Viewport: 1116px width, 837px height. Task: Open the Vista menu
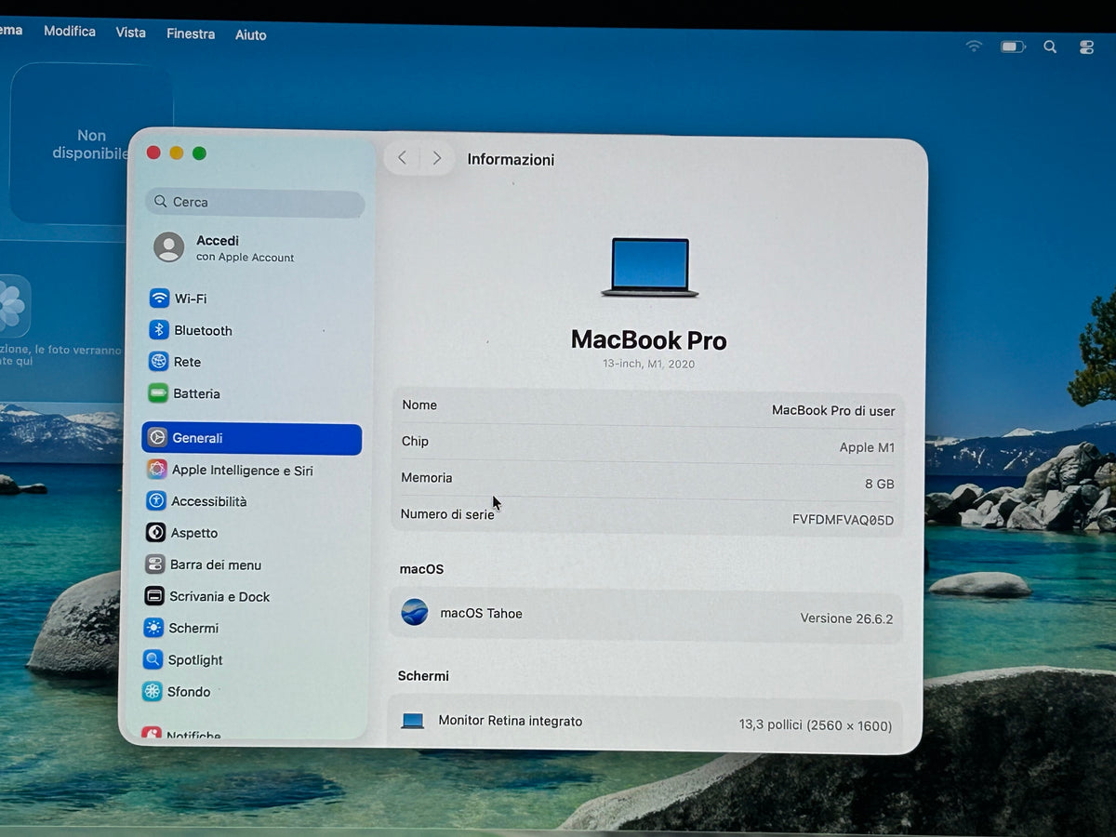pos(131,33)
